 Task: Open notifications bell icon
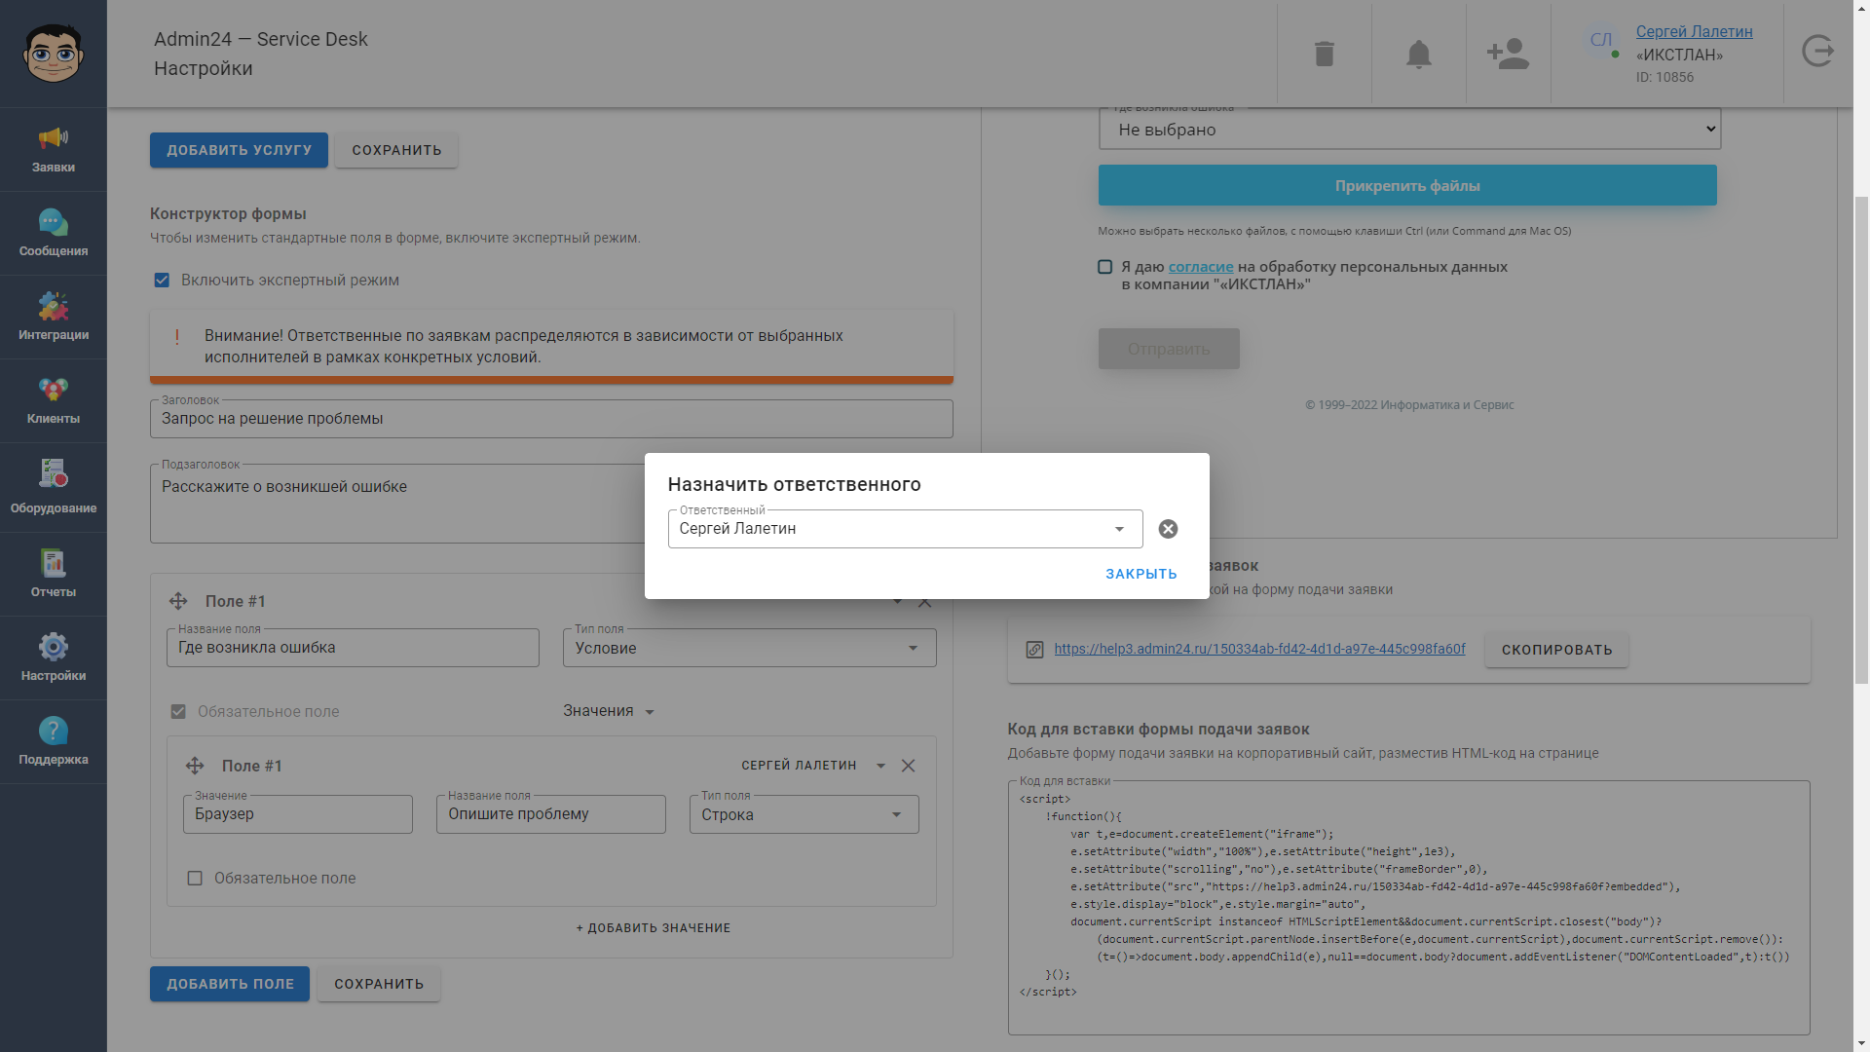pos(1418,54)
